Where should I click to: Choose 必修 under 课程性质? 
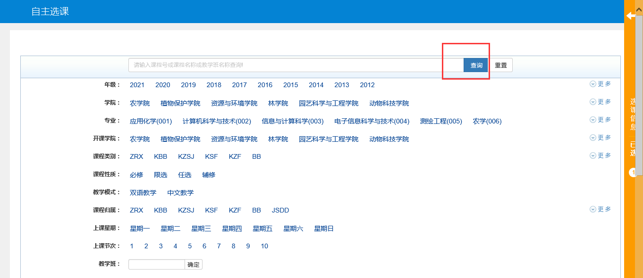(136, 175)
